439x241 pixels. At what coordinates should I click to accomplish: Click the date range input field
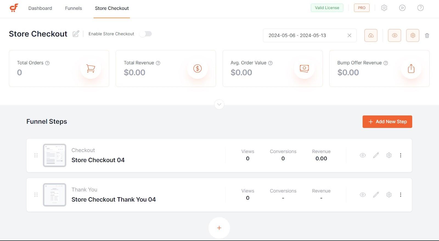point(310,35)
